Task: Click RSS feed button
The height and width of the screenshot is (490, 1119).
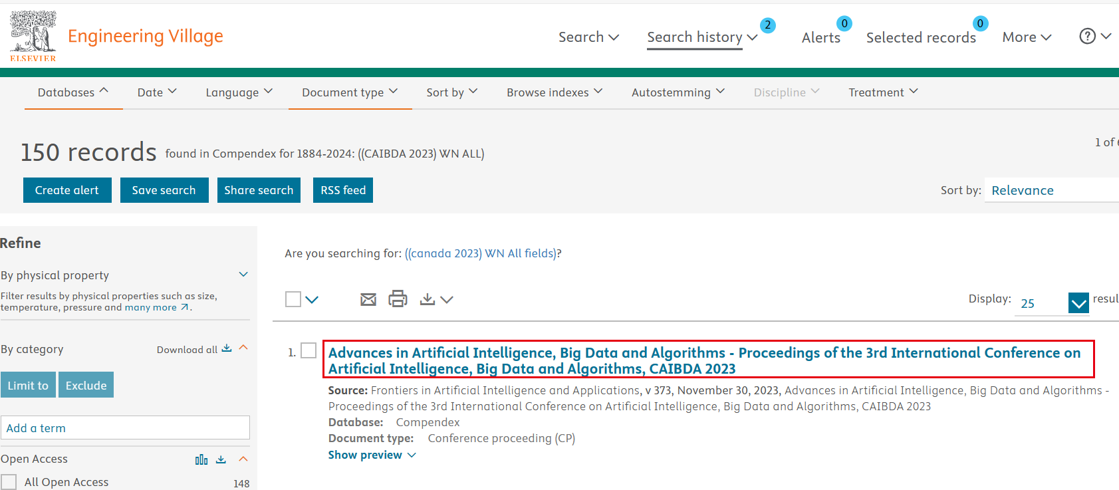Action: tap(343, 190)
